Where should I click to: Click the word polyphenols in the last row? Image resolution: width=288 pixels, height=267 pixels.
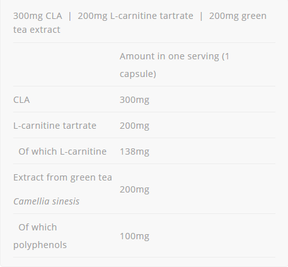40,245
